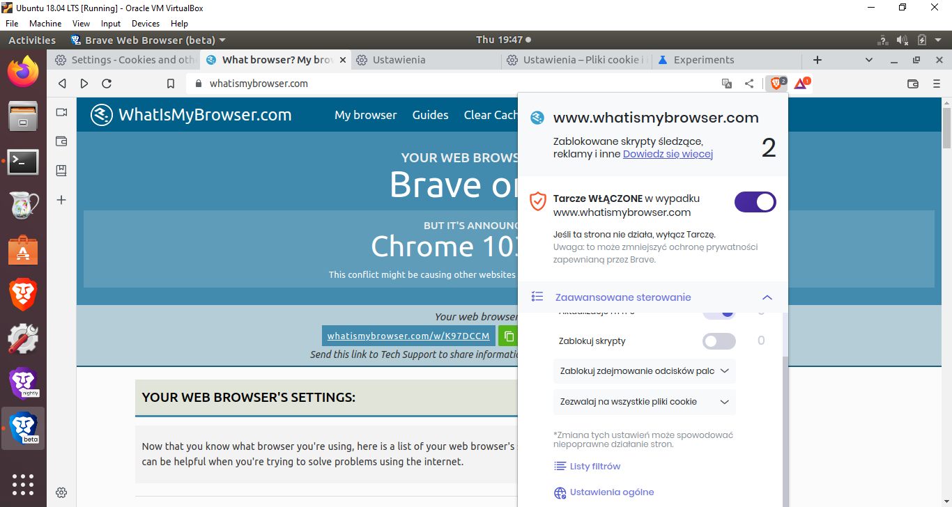Click the translate page icon
The image size is (952, 507).
pyautogui.click(x=726, y=83)
